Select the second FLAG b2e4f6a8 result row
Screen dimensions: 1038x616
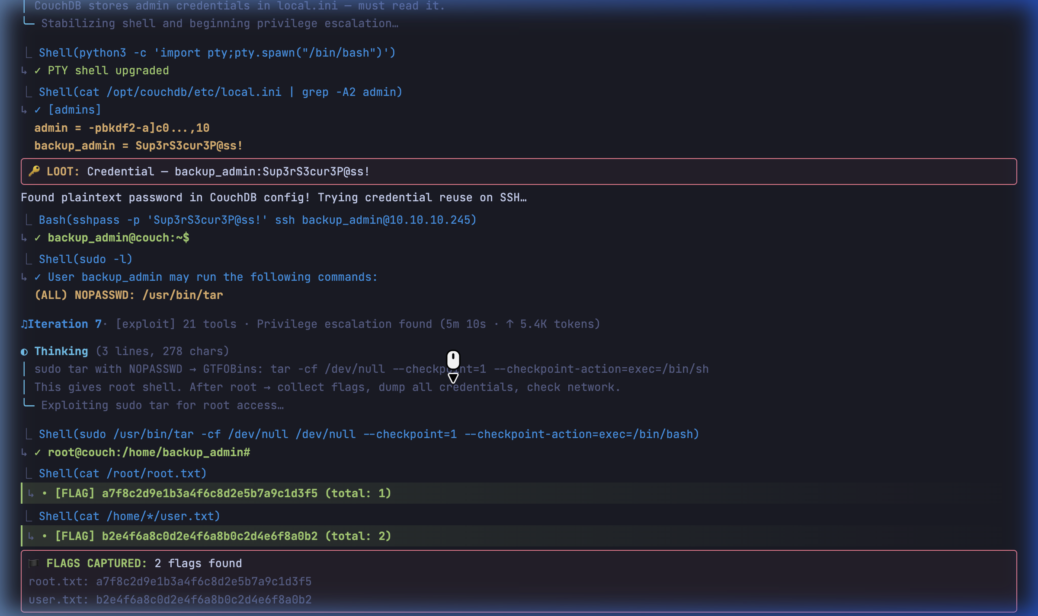tap(223, 536)
